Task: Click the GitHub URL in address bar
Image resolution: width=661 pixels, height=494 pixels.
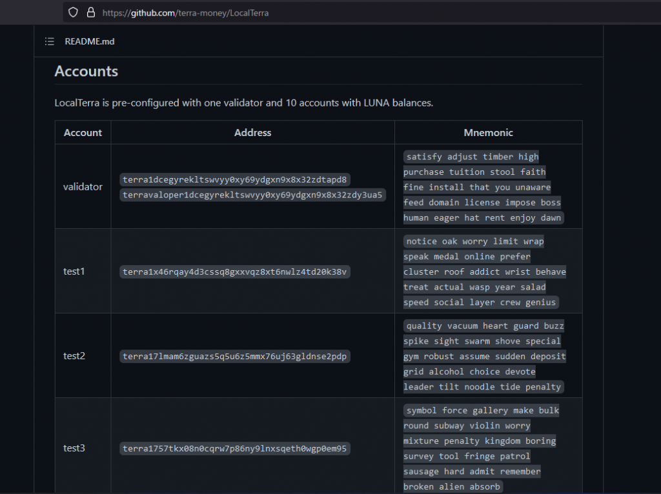Action: pyautogui.click(x=185, y=12)
